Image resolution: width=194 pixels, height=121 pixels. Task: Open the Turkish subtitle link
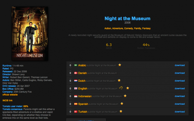pos(98,112)
